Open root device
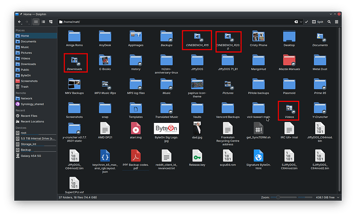This screenshot has height=217, width=356. (x=36, y=133)
